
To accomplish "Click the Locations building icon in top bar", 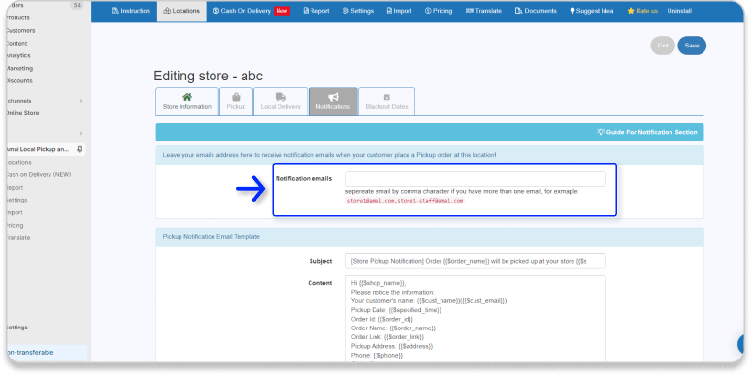I will [167, 11].
